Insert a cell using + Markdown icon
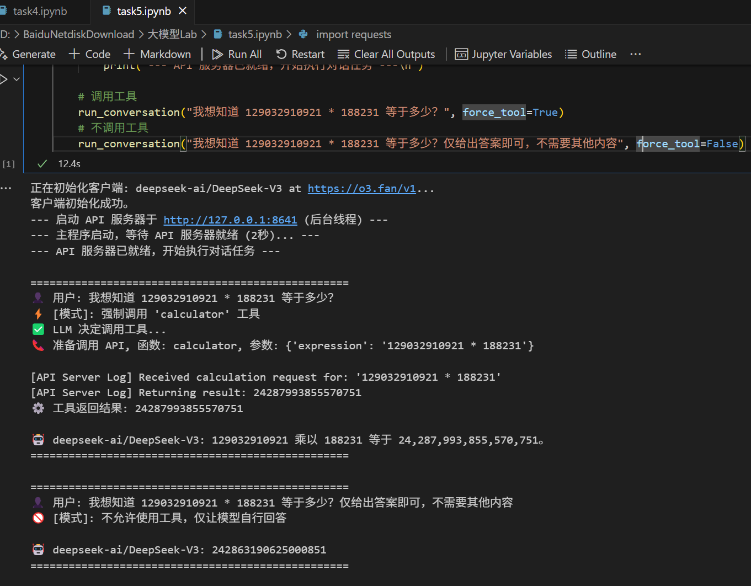The height and width of the screenshot is (586, 751). point(129,54)
